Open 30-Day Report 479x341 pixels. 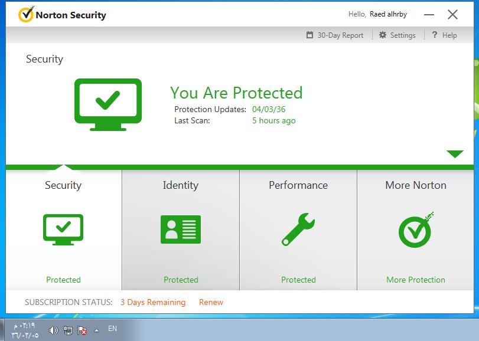pyautogui.click(x=340, y=35)
